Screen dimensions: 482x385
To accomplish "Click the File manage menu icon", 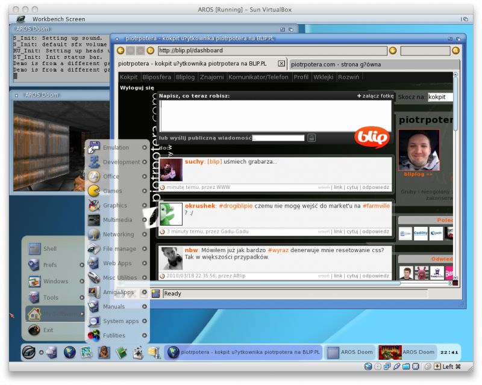I will point(93,248).
